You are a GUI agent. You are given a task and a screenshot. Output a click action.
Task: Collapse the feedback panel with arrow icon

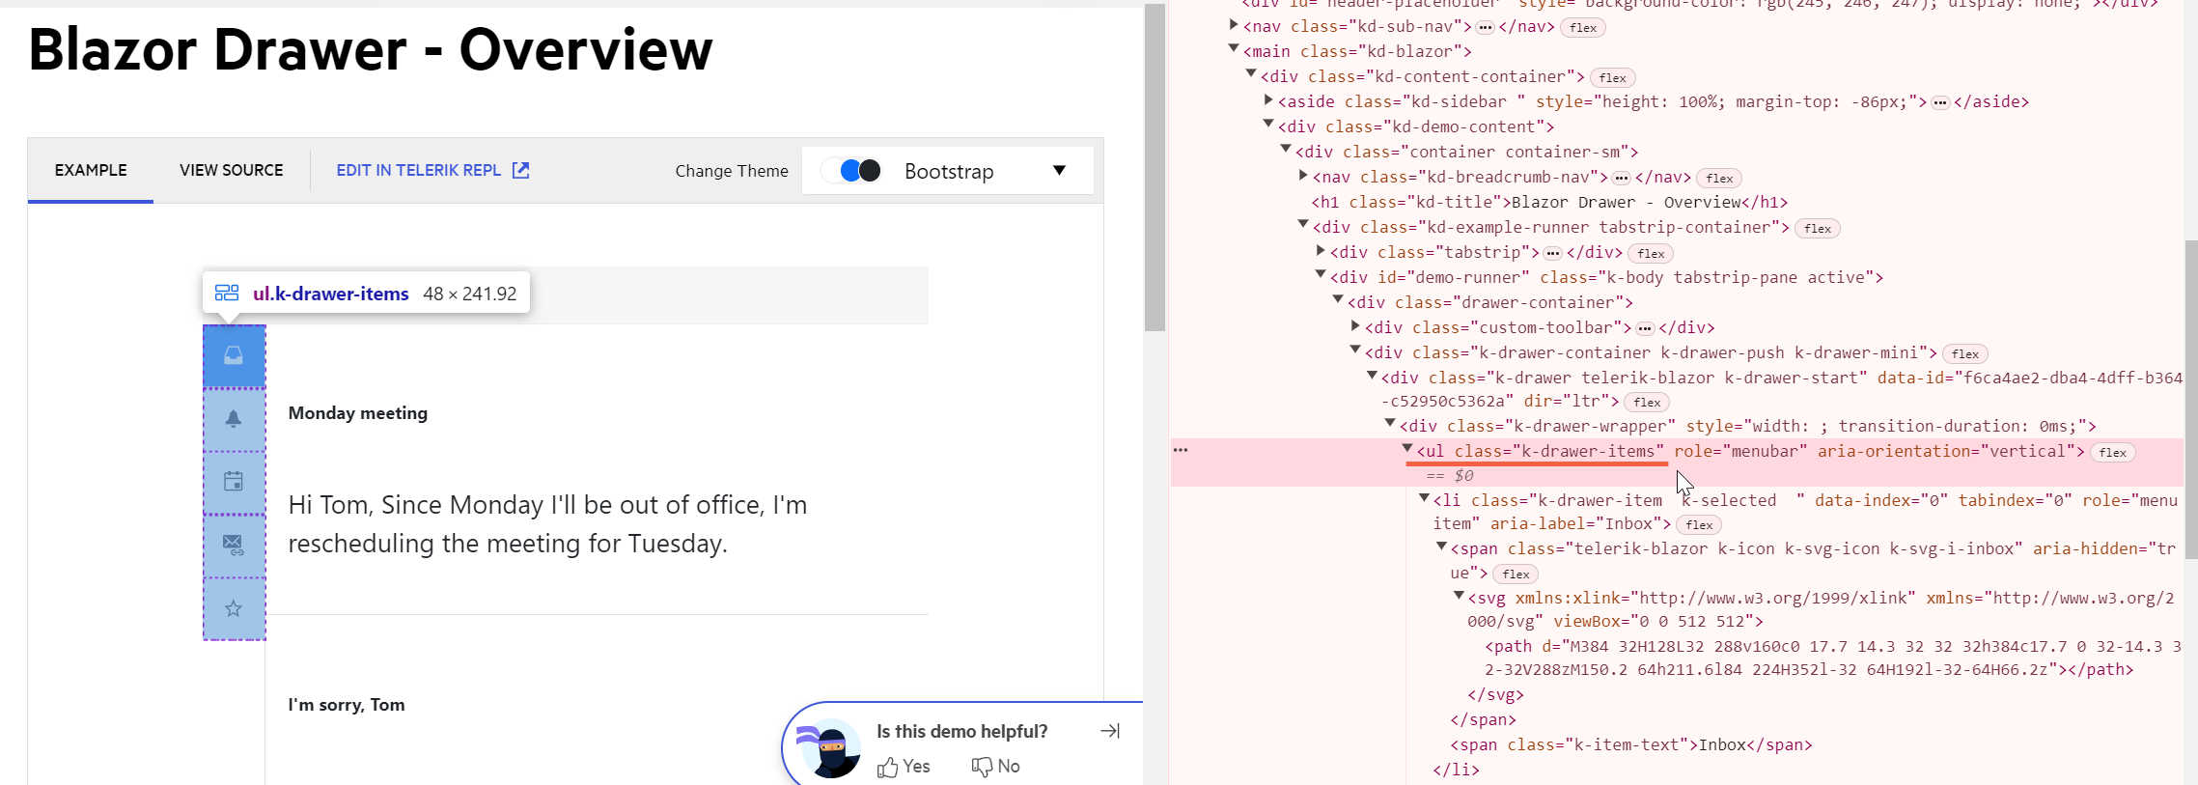click(x=1110, y=731)
